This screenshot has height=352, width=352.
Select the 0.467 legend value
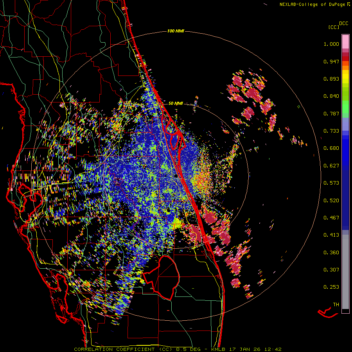(331, 218)
